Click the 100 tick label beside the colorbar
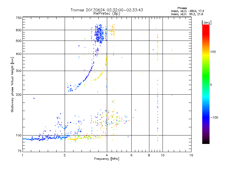225x169 pixels. pyautogui.click(x=213, y=52)
